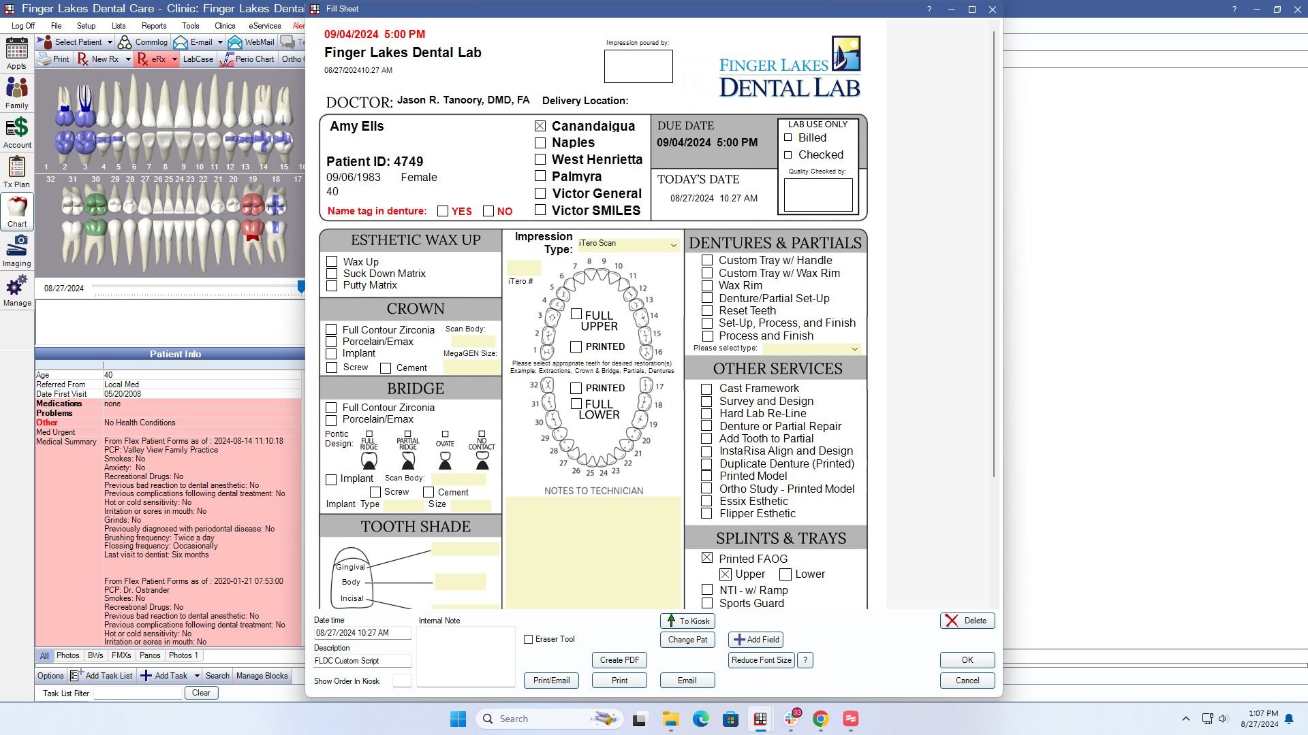Tick the Wax Up checkbox
Screen dimensions: 1308x735
pyautogui.click(x=332, y=261)
